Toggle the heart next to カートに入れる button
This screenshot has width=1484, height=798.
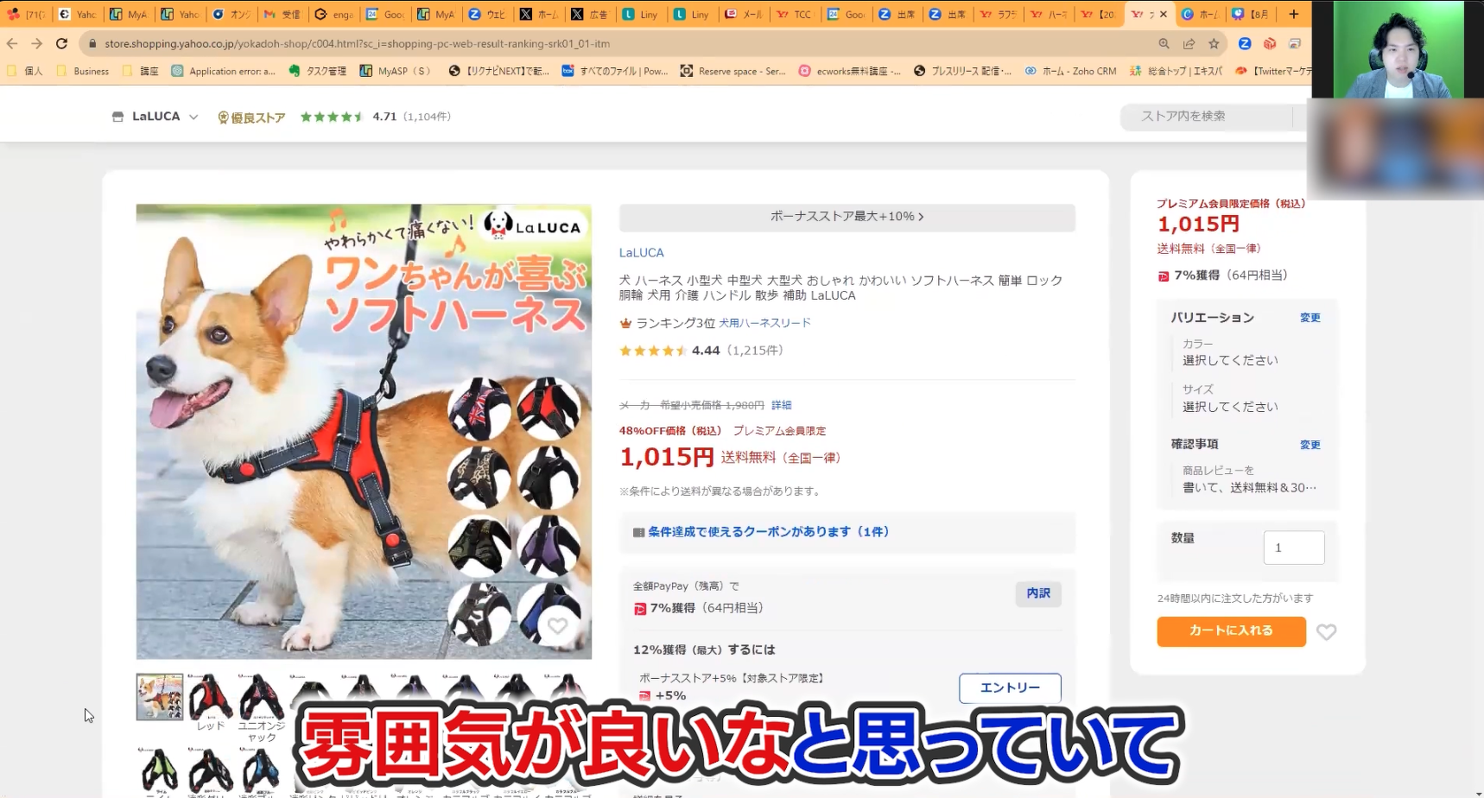click(x=1327, y=631)
